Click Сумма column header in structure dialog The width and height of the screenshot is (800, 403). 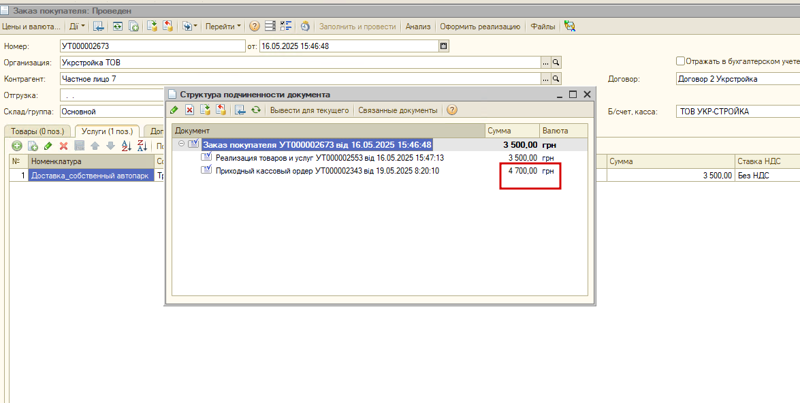512,131
